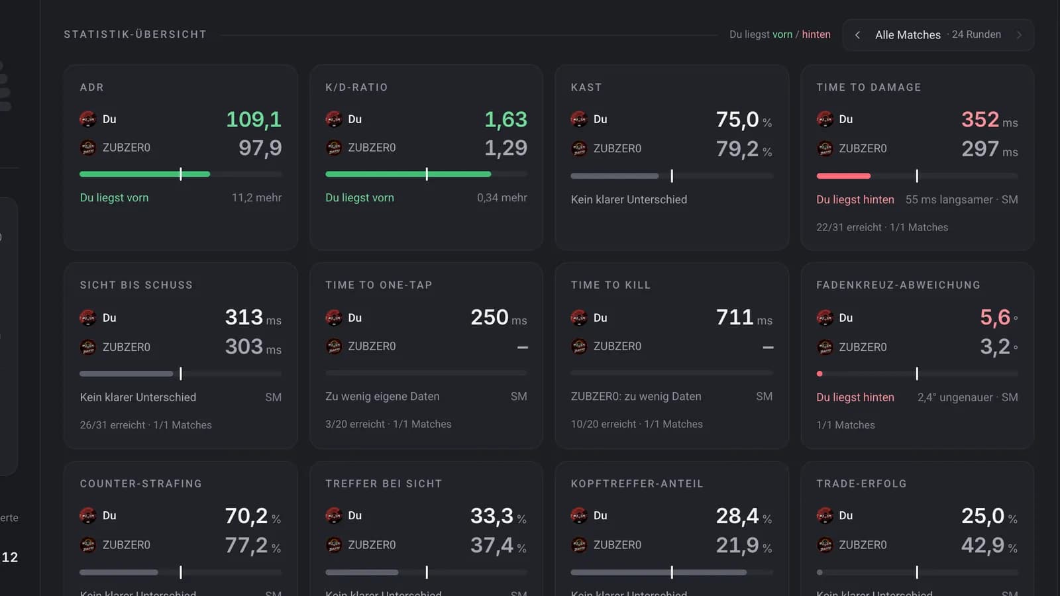Click ZUBZER0 avatar in the K/D-Ratio card
The height and width of the screenshot is (596, 1060).
[334, 148]
